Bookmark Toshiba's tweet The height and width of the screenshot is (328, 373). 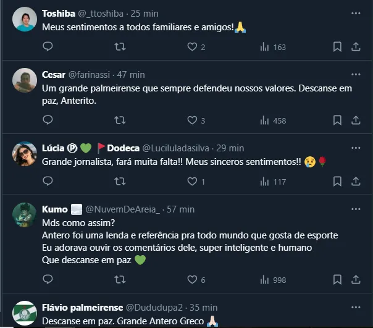tap(337, 47)
